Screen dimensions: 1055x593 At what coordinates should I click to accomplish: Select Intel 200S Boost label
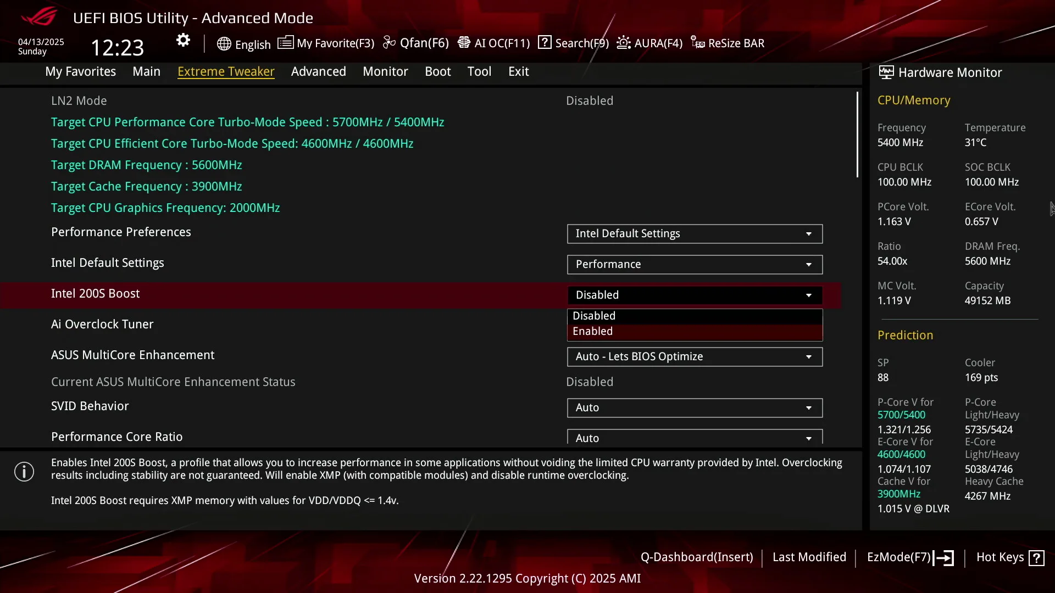[x=95, y=294]
